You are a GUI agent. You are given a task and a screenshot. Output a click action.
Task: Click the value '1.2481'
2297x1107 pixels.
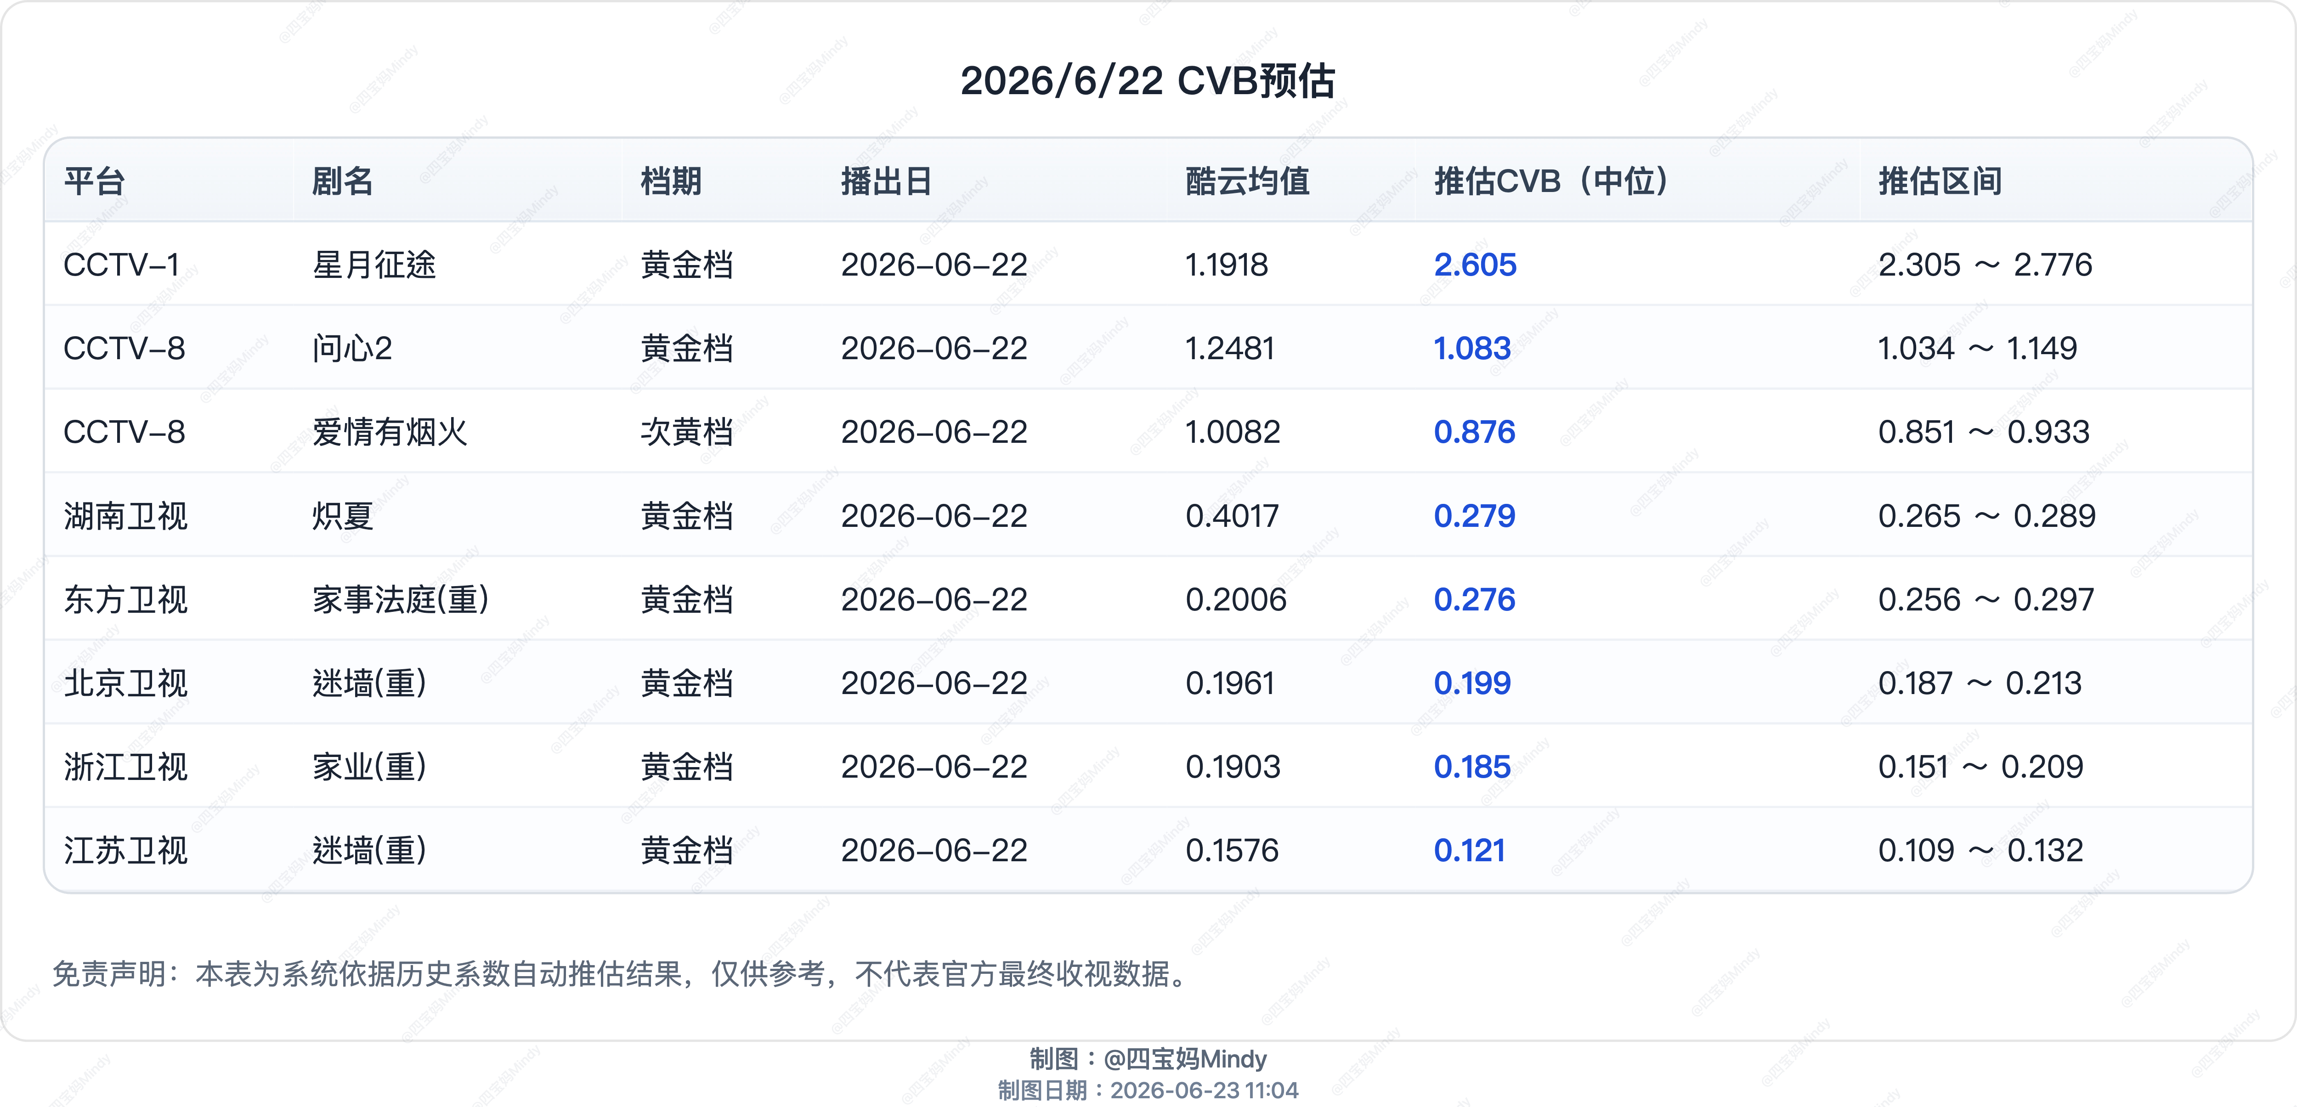point(1230,349)
